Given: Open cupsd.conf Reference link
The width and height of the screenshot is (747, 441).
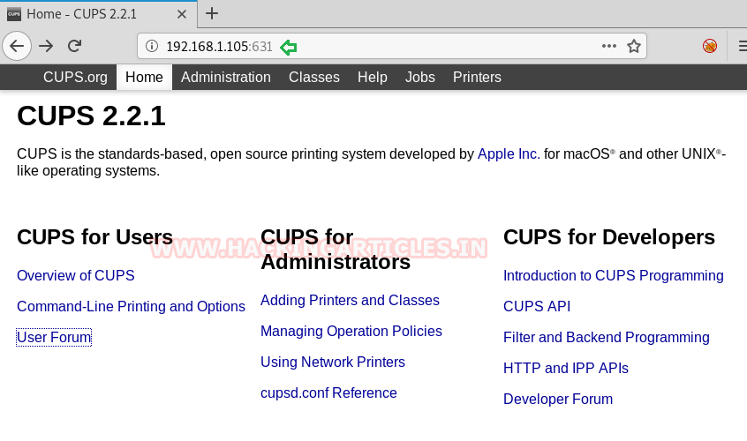Looking at the screenshot, I should 328,393.
